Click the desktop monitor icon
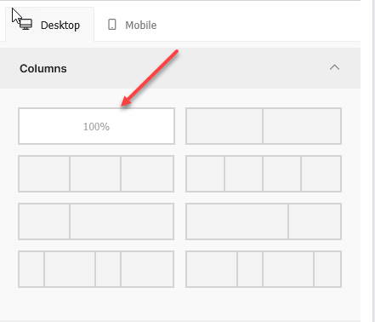The width and height of the screenshot is (375, 322). point(26,25)
